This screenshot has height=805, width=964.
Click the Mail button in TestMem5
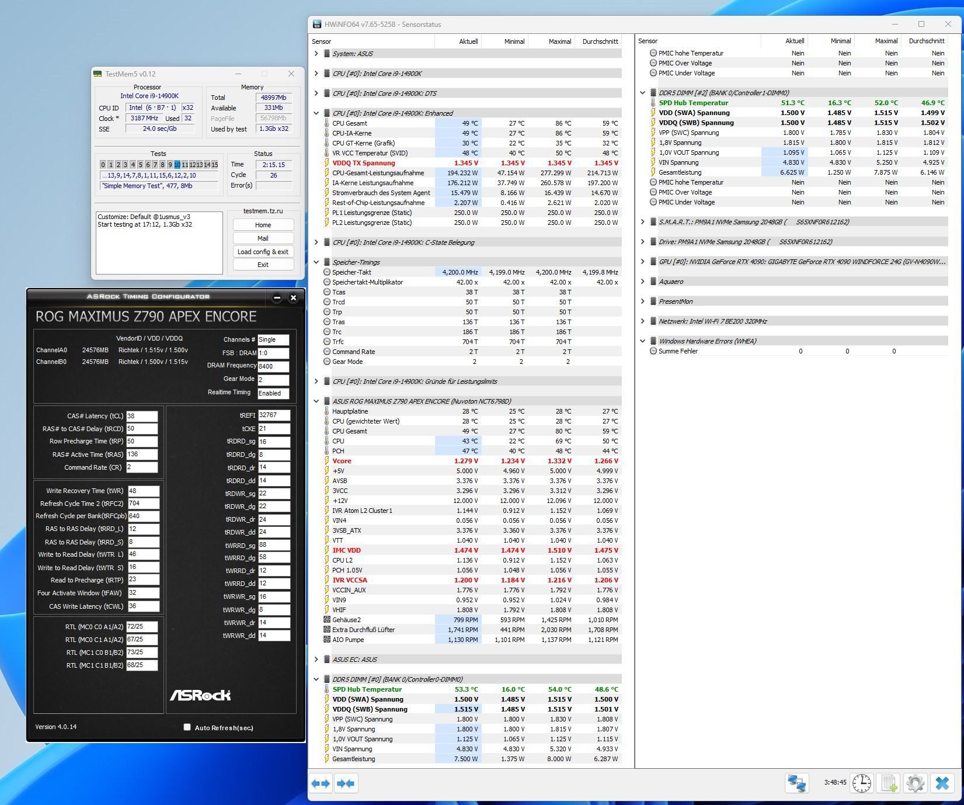click(x=263, y=238)
